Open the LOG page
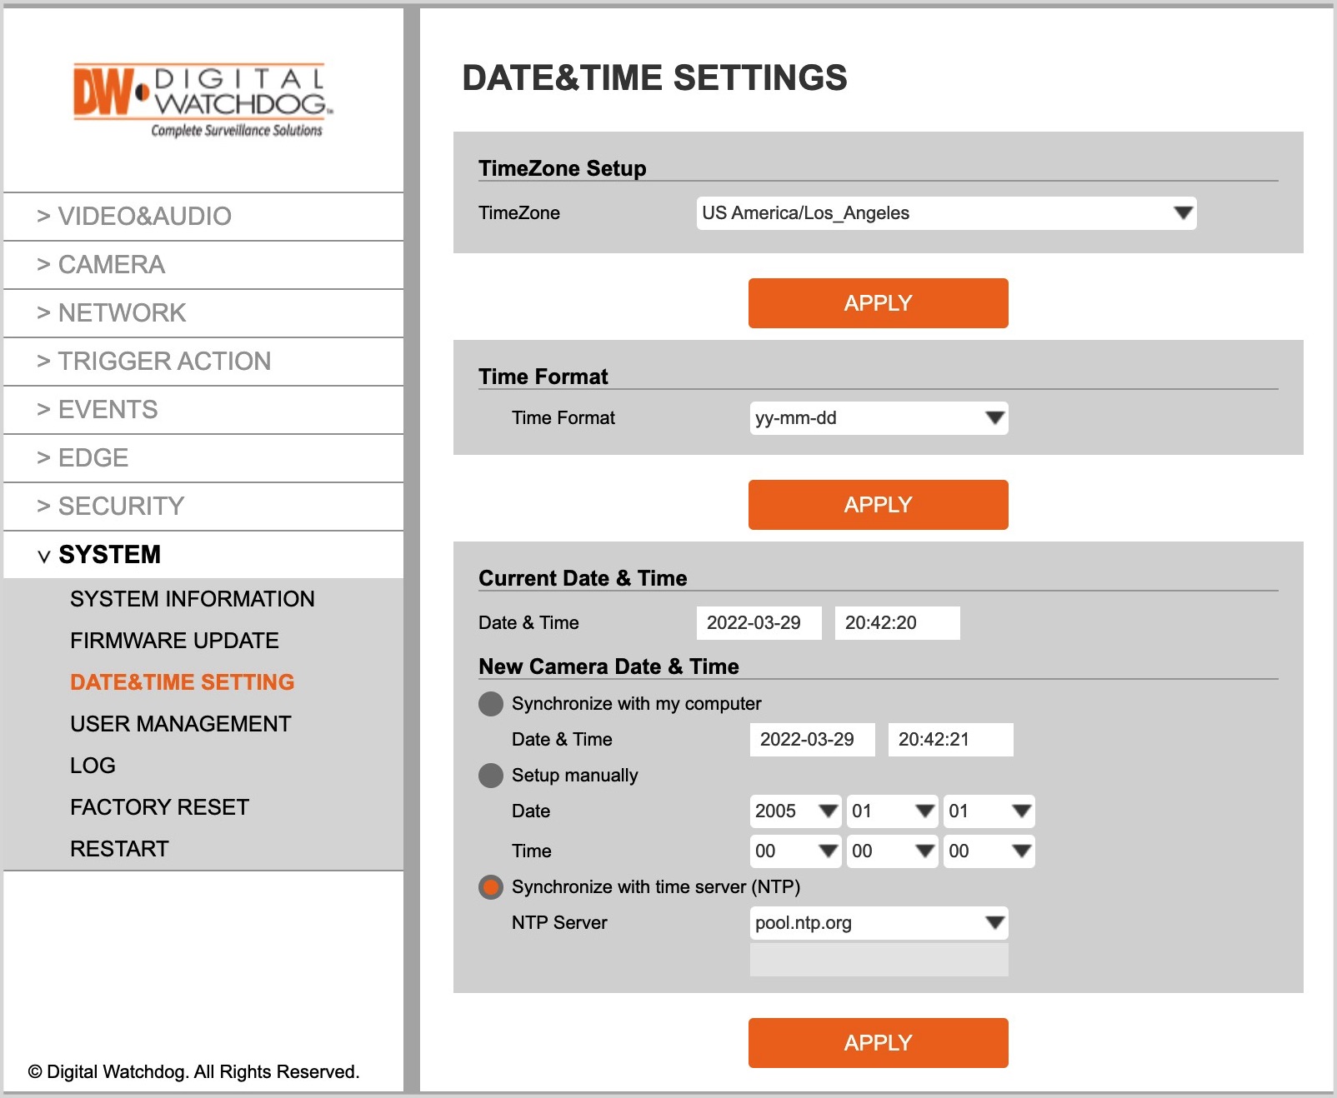The height and width of the screenshot is (1098, 1337). [x=93, y=766]
